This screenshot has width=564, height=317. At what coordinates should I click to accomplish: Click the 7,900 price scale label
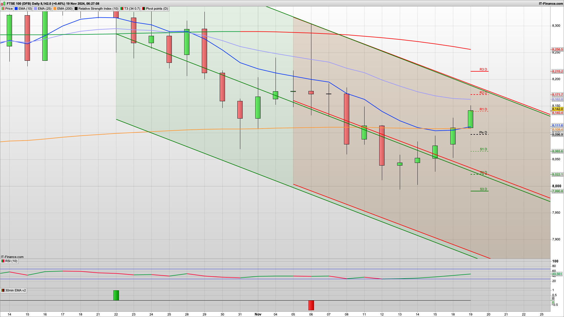click(x=556, y=240)
